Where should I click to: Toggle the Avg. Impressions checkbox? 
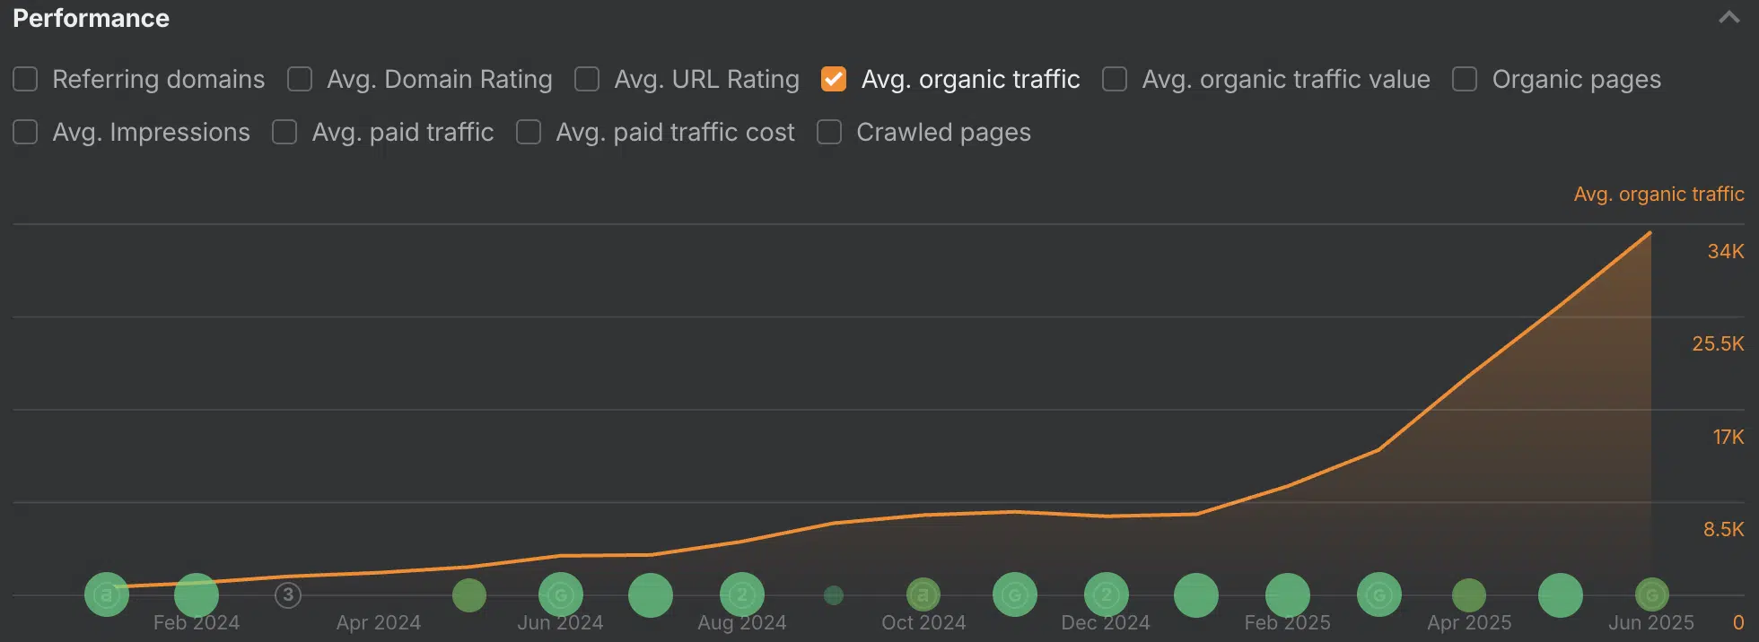[x=25, y=132]
